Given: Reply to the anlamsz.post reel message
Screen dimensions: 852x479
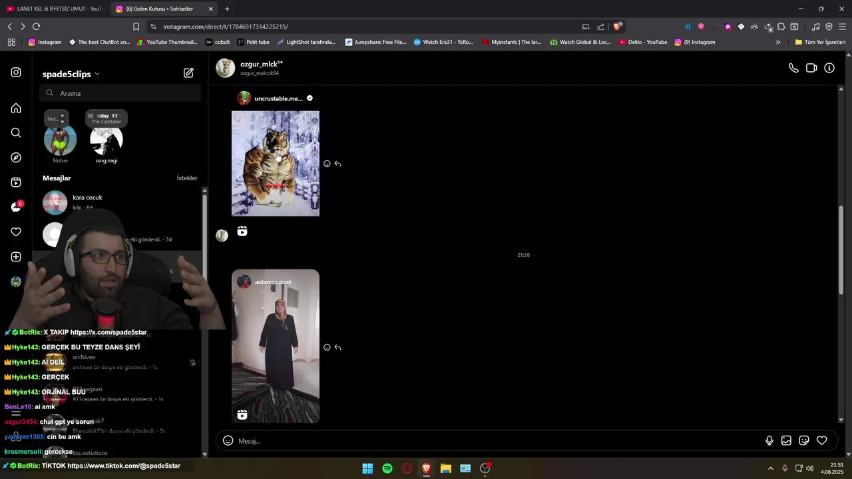Looking at the screenshot, I should pyautogui.click(x=338, y=347).
